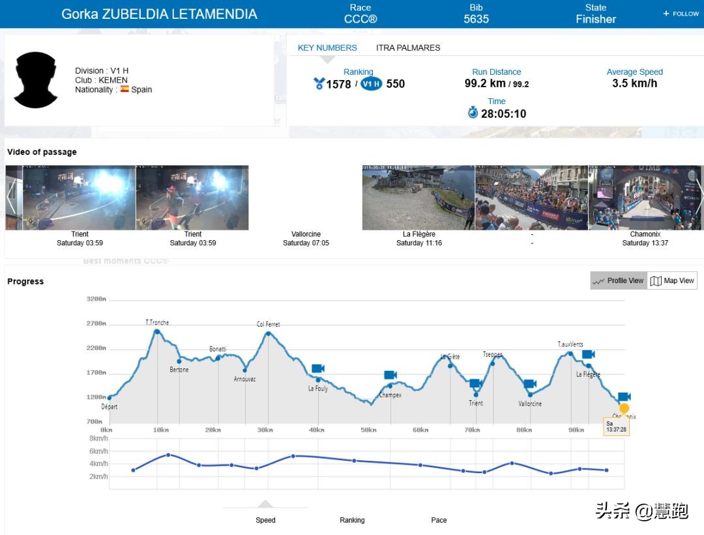Click the medal icon next to ranking 1578
This screenshot has height=535, width=704.
319,84
